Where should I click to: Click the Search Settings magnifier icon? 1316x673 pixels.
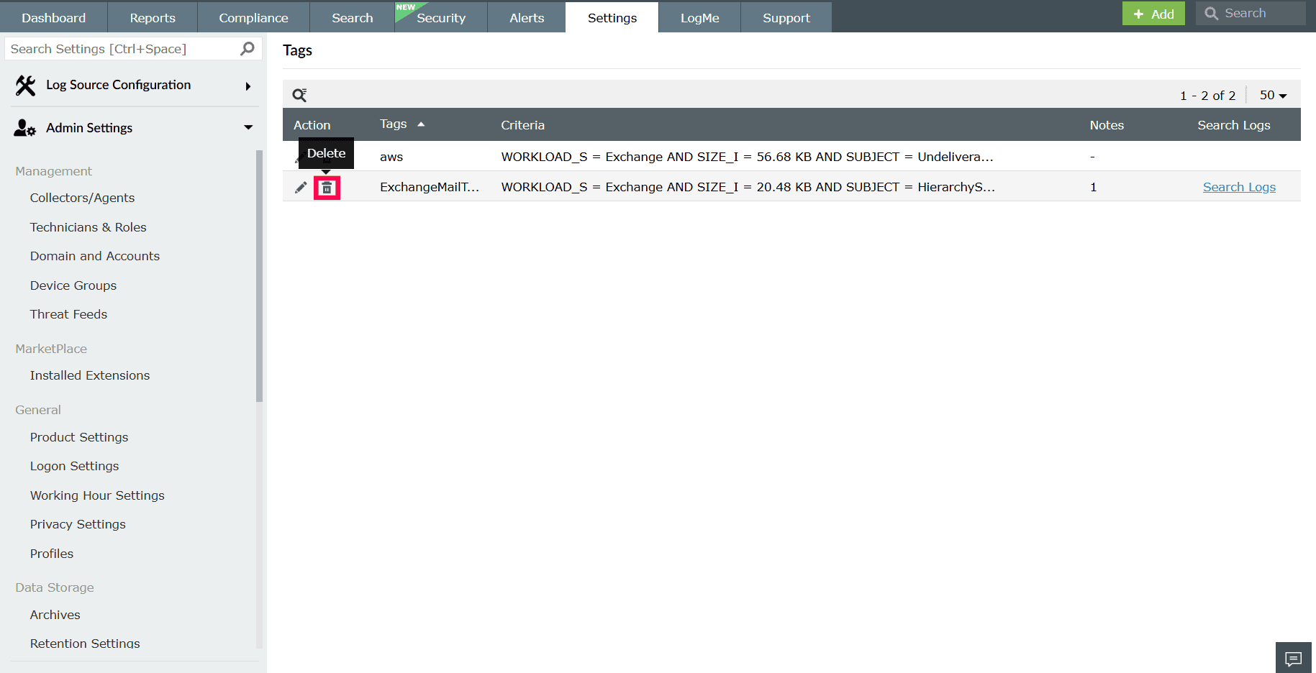click(247, 49)
